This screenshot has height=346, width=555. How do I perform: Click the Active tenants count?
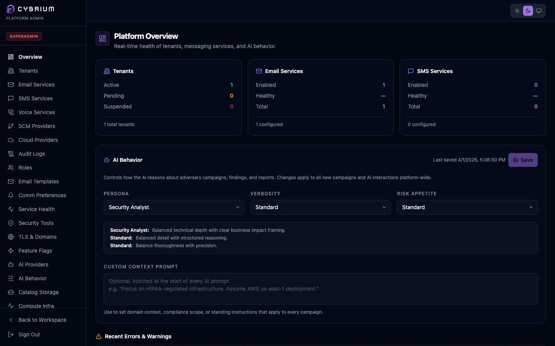point(232,85)
